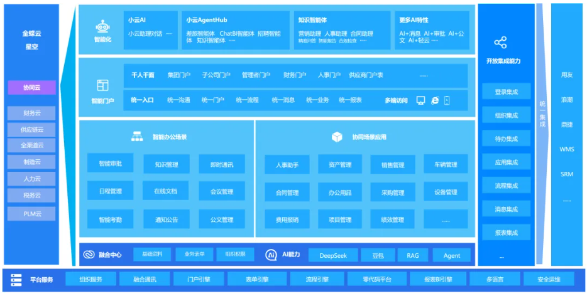
Task: Click the portal layout icon above 智能门户
Action: pyautogui.click(x=102, y=85)
